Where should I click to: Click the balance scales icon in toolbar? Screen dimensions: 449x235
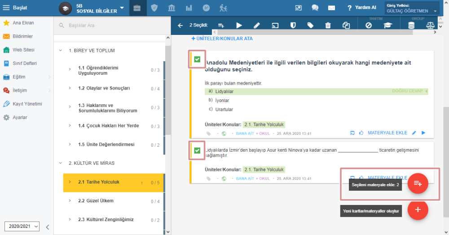point(430,26)
